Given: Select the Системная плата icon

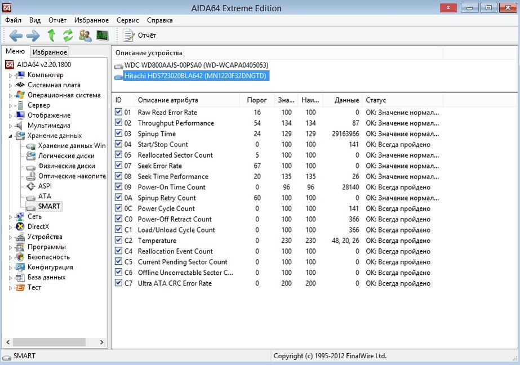Looking at the screenshot, I should point(20,85).
